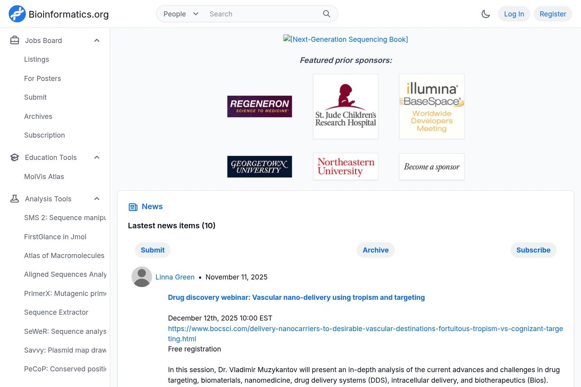
Task: Click the news Subscribe button
Action: [533, 250]
